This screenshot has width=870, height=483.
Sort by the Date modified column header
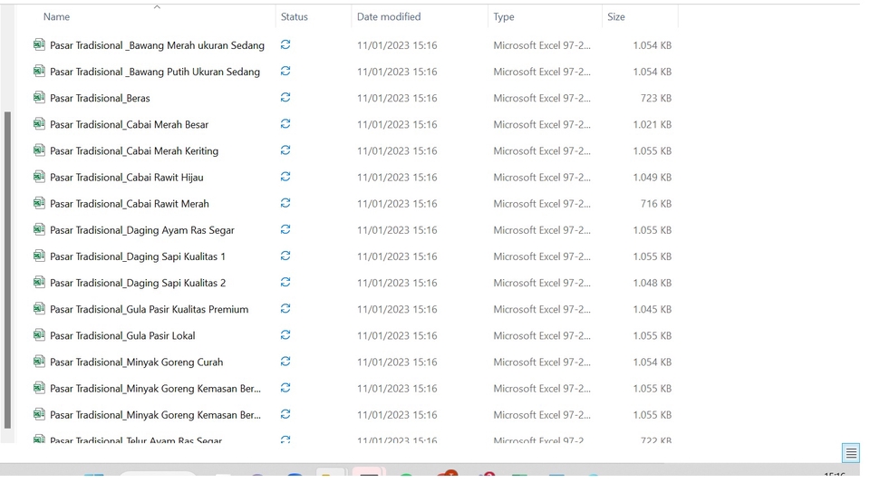click(389, 16)
